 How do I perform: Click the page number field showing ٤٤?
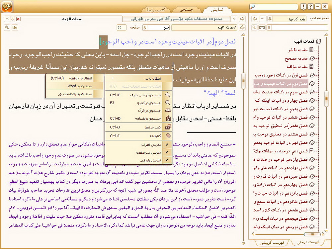click(122, 28)
